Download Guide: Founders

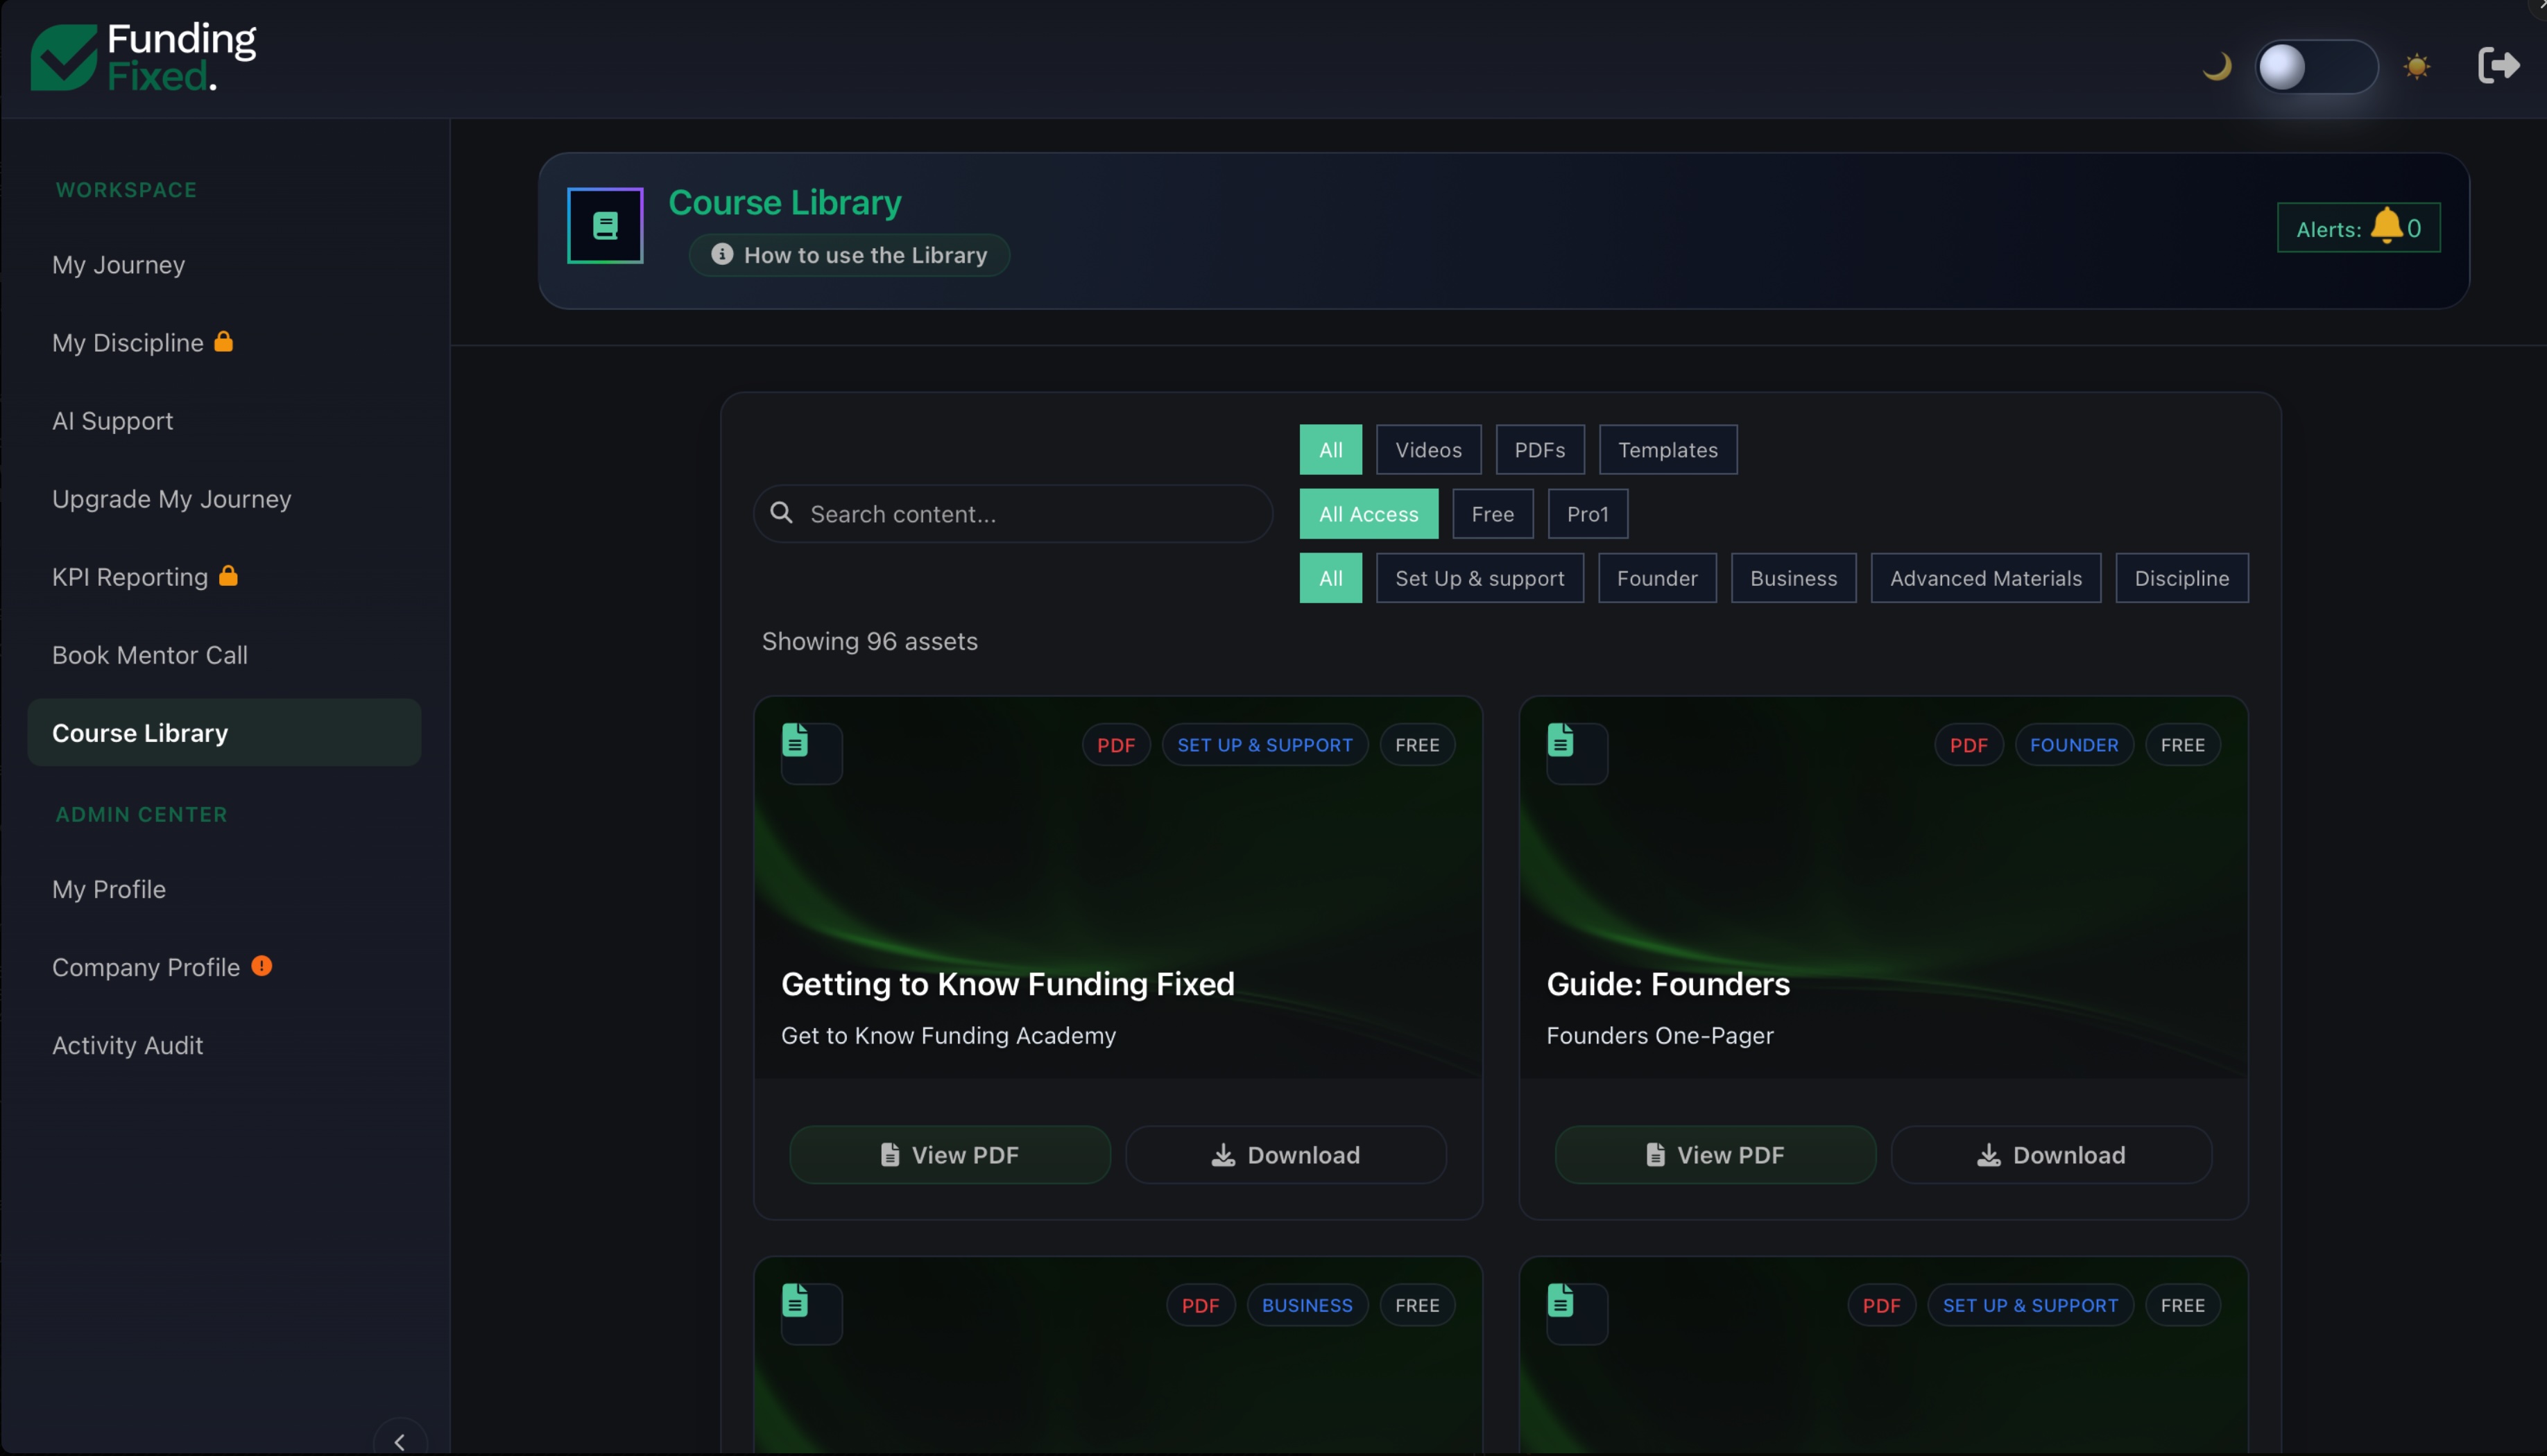[2051, 1155]
